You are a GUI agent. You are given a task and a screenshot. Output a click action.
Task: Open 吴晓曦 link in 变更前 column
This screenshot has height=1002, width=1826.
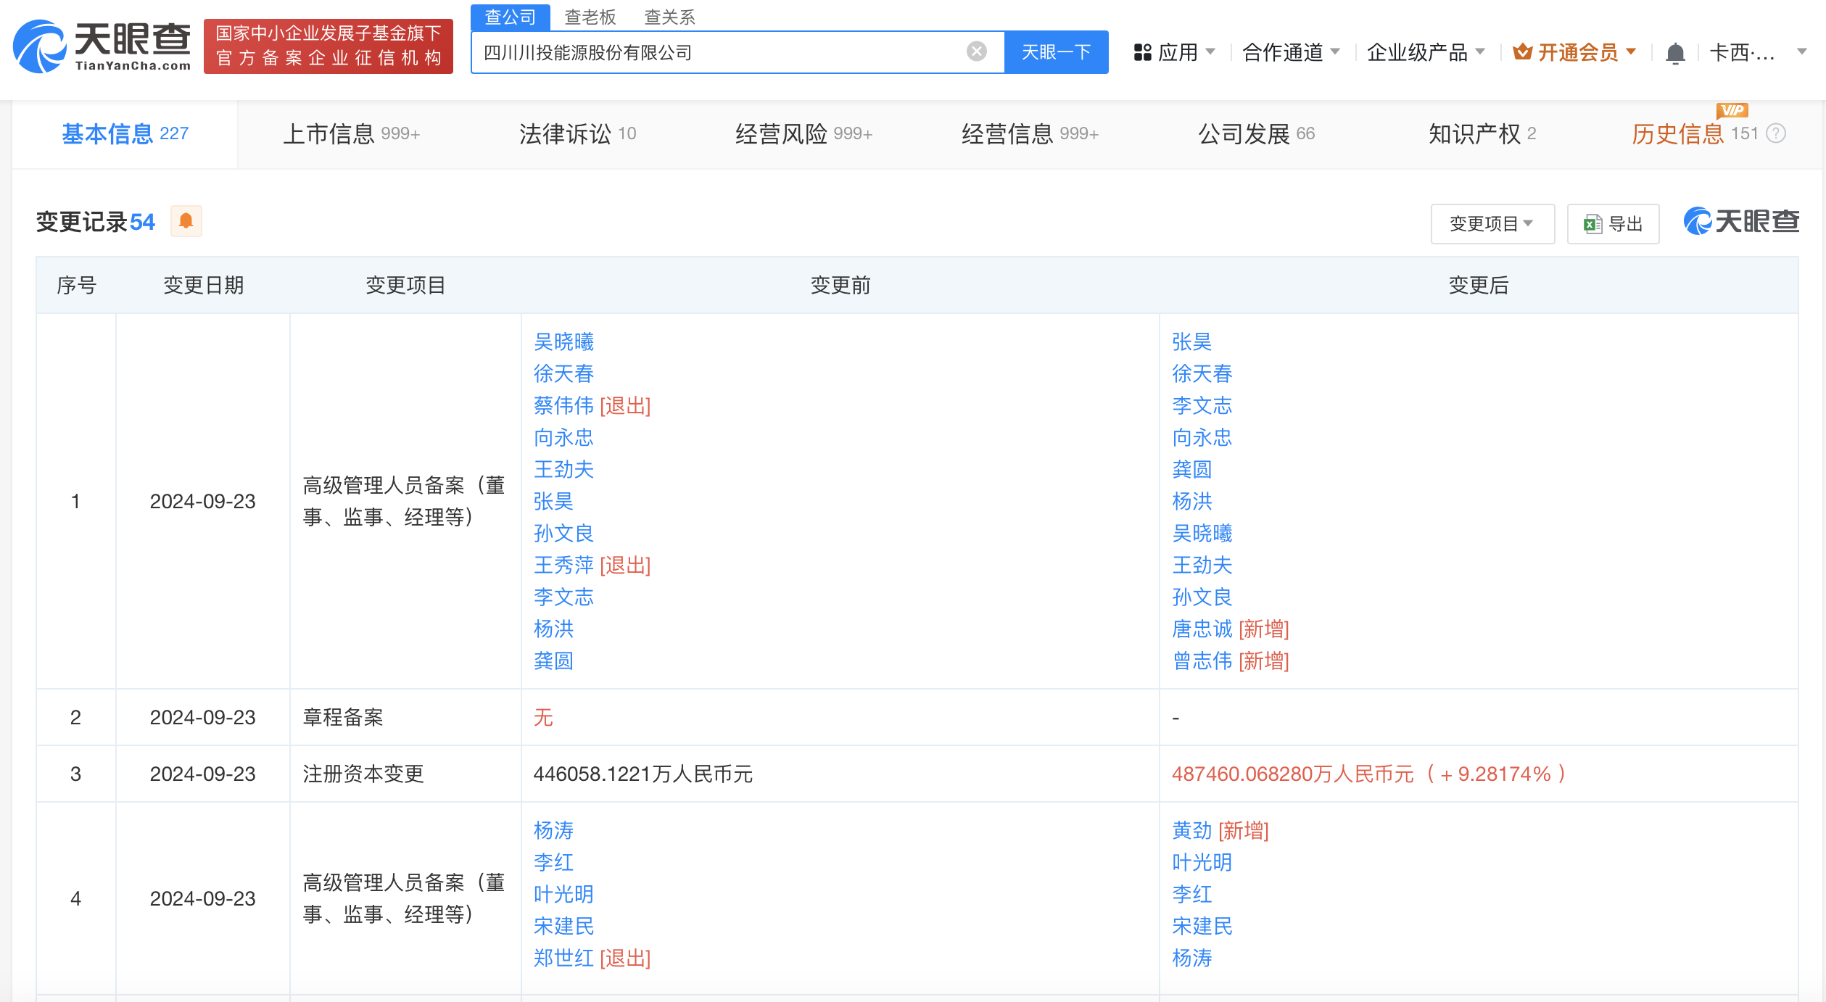click(563, 341)
